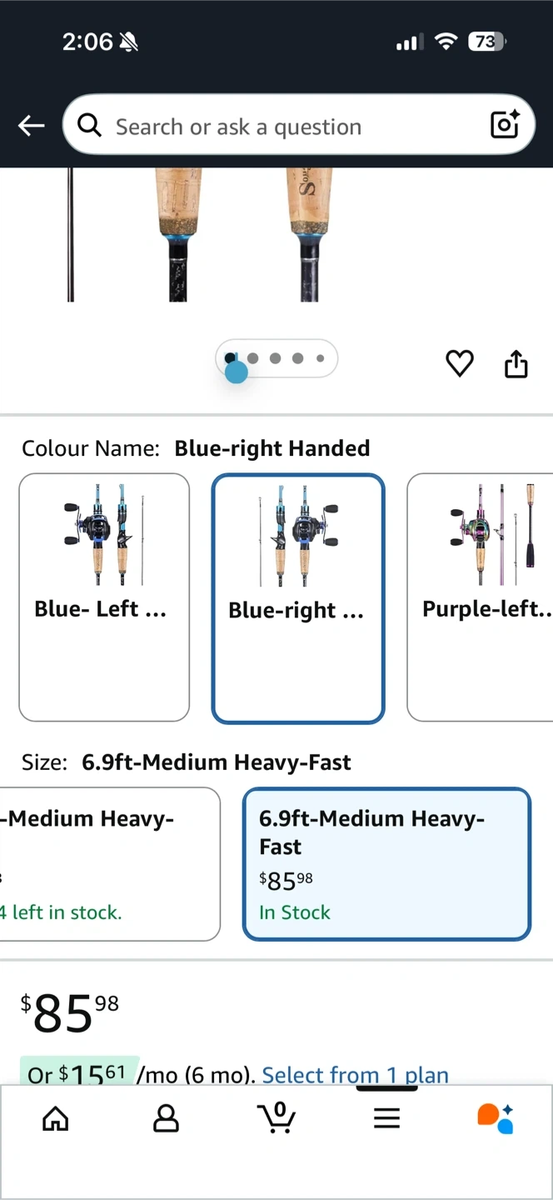Tap the $85.98 price text
Image resolution: width=553 pixels, height=1200 pixels.
pyautogui.click(x=70, y=1012)
